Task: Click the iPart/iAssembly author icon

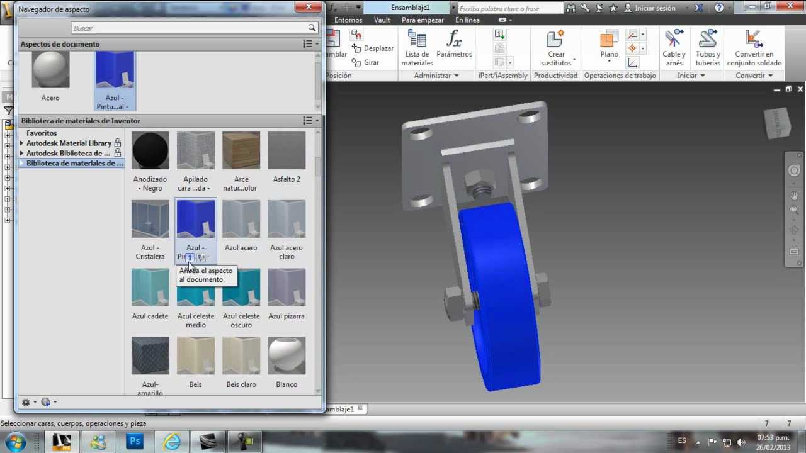Action: click(499, 34)
